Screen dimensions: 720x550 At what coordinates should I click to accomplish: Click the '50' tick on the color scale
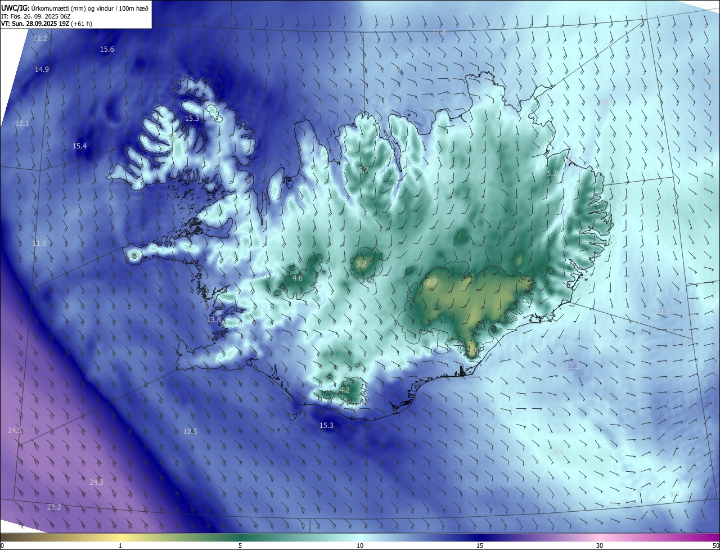[x=715, y=546]
